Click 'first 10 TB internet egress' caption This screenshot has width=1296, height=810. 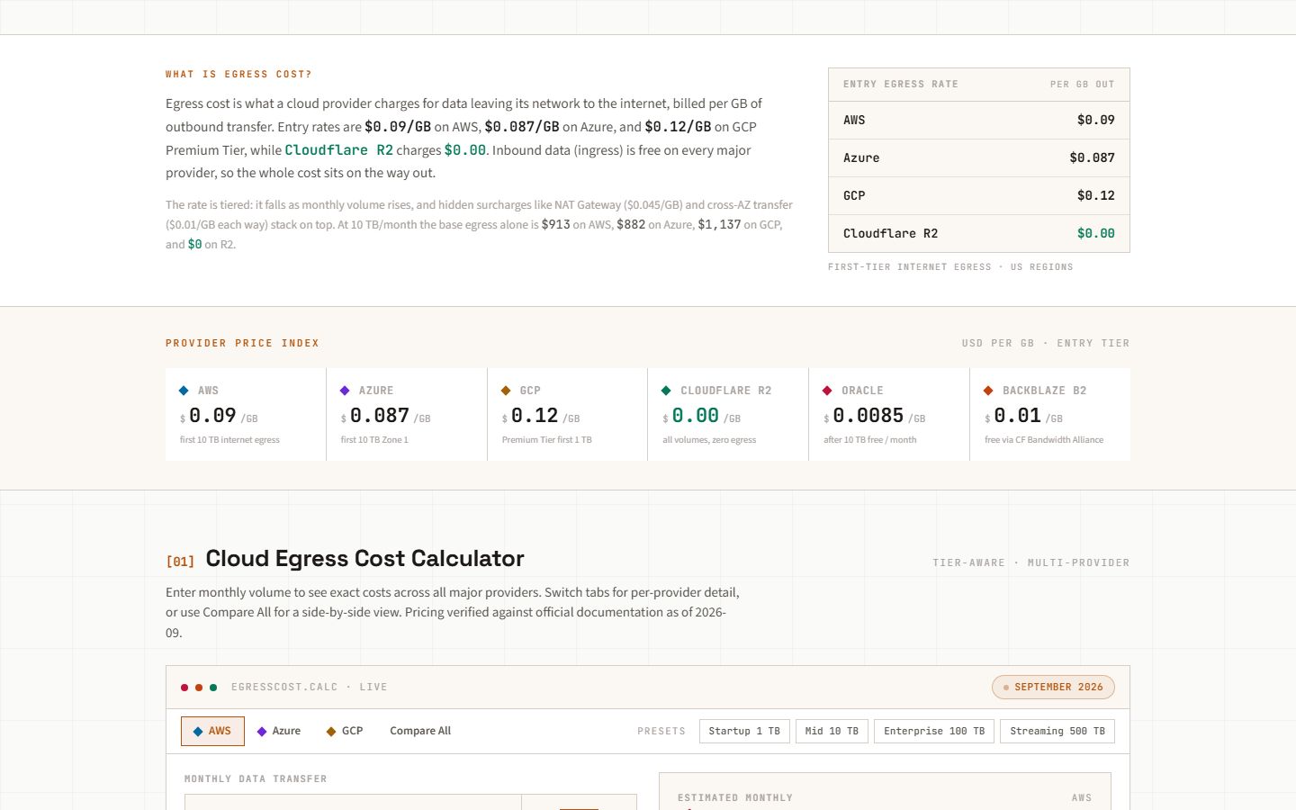229,440
